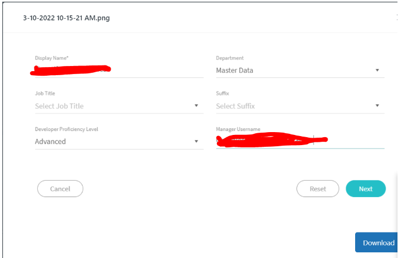This screenshot has height=258, width=402.
Task: Click the Developer Proficiency Level dropdown arrow
Action: click(196, 141)
